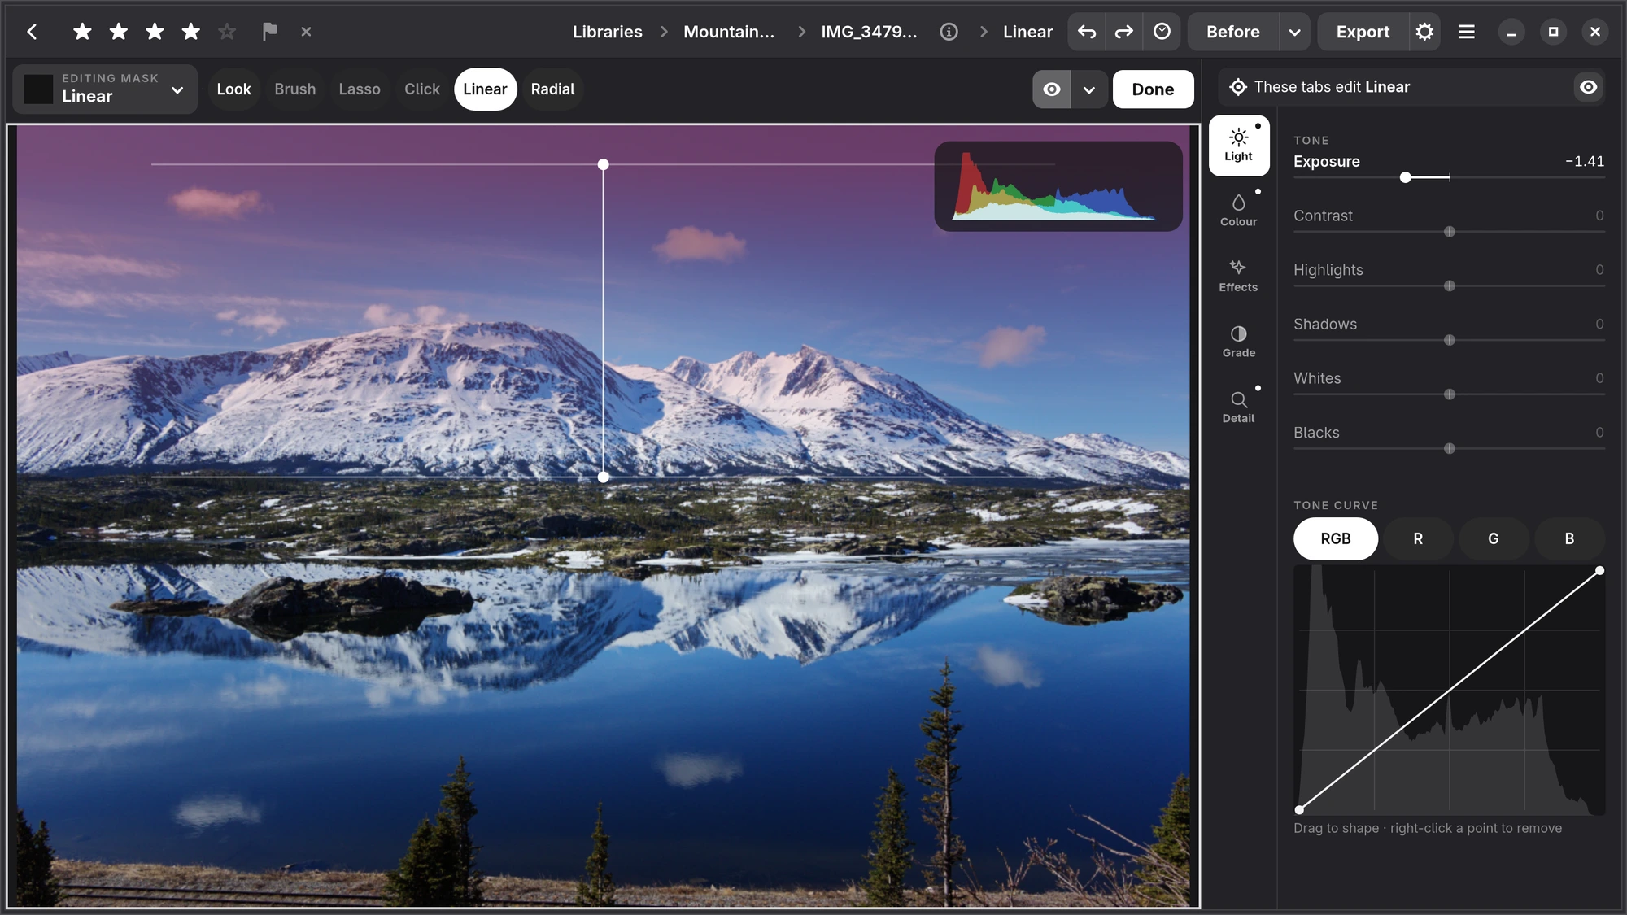The image size is (1627, 915).
Task: Reject the photo with the X icon
Action: click(x=306, y=32)
